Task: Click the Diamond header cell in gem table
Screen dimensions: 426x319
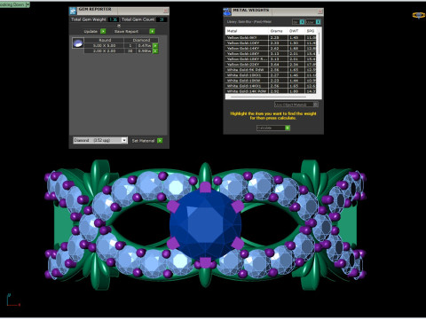Action: (141, 40)
